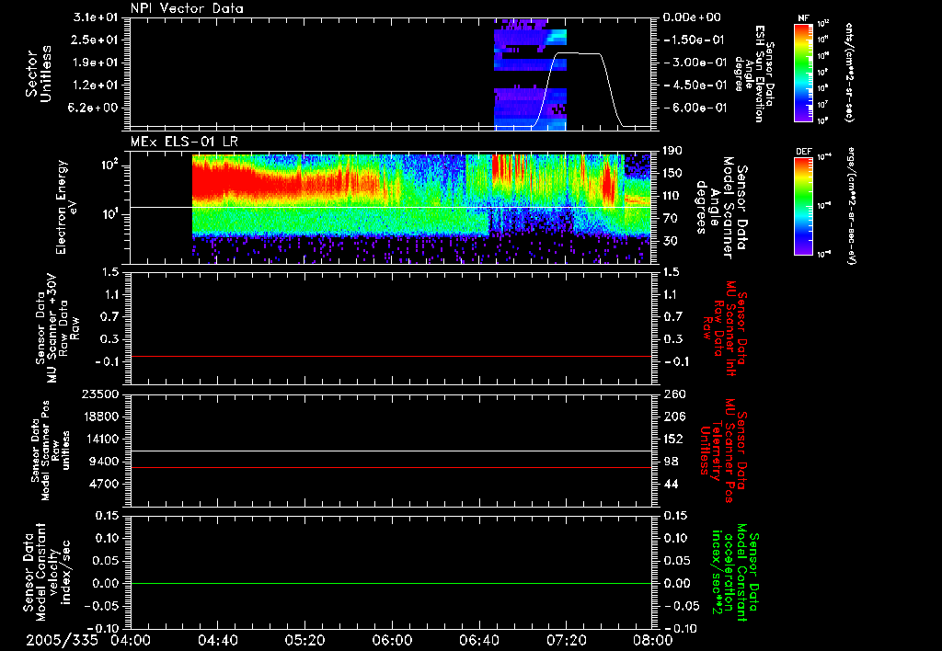
Task: Click the 190 scanner angle tick
Action: tap(672, 151)
